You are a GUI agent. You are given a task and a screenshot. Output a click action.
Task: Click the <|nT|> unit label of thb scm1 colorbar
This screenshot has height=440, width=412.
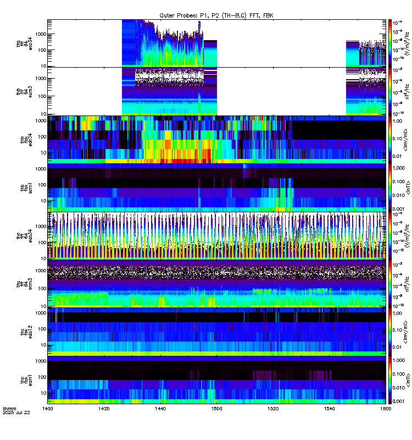[x=408, y=188]
